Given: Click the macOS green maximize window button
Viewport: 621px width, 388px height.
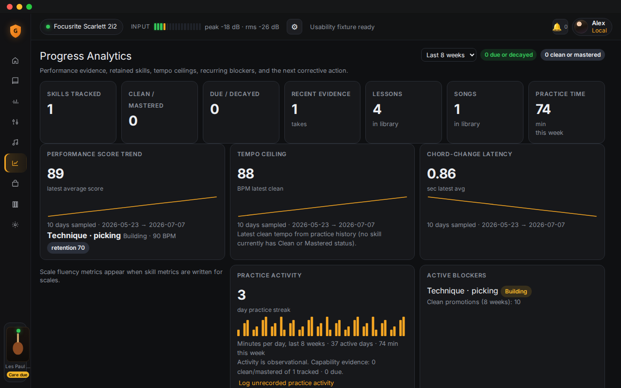Looking at the screenshot, I should (29, 7).
